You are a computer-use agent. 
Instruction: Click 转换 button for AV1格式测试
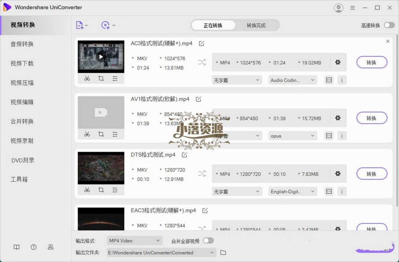(x=372, y=118)
